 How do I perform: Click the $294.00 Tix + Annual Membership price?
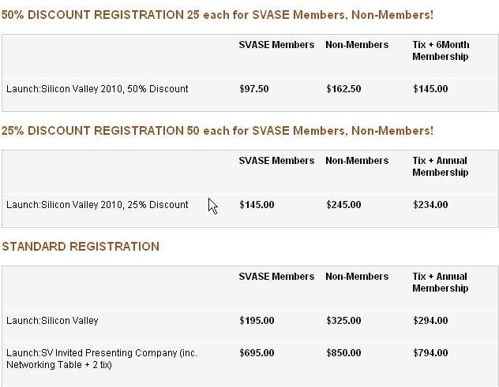tap(430, 321)
